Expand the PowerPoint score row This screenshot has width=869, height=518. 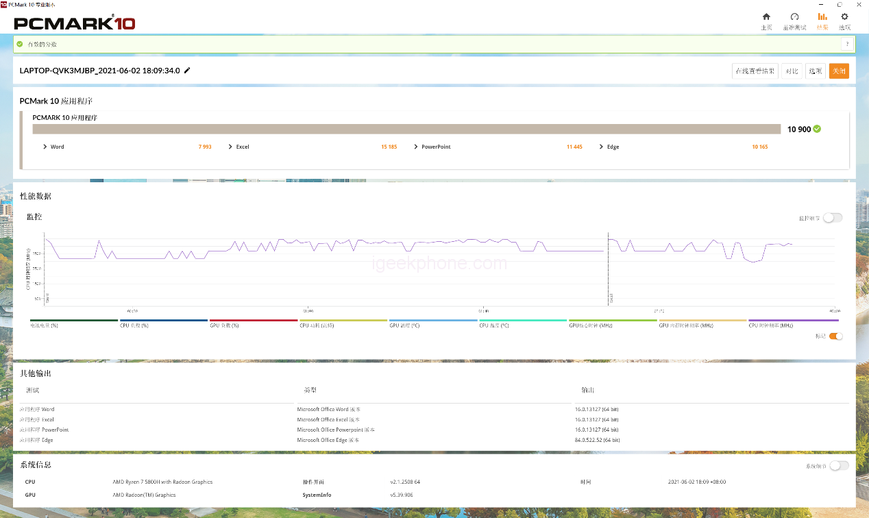coord(415,147)
